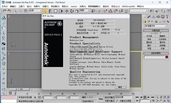Click the 茶壶 teapot object button

tap(149, 48)
